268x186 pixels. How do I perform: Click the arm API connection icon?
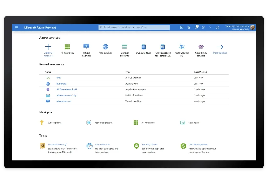coord(48,78)
